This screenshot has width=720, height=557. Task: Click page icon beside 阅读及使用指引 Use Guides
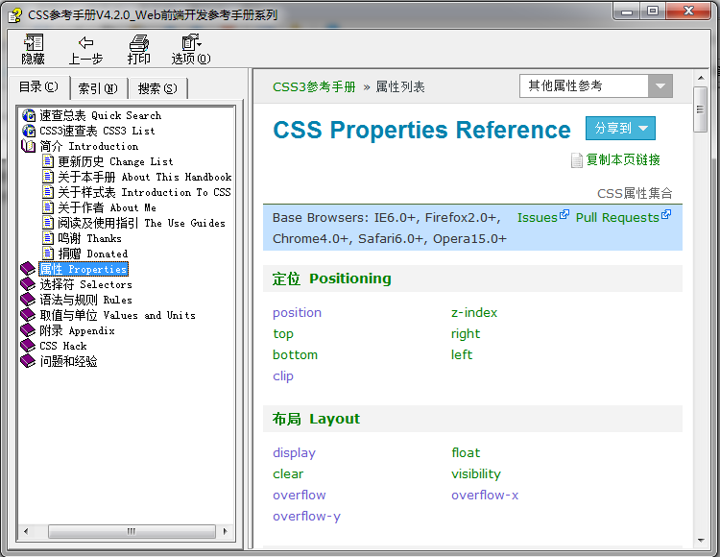[x=48, y=223]
